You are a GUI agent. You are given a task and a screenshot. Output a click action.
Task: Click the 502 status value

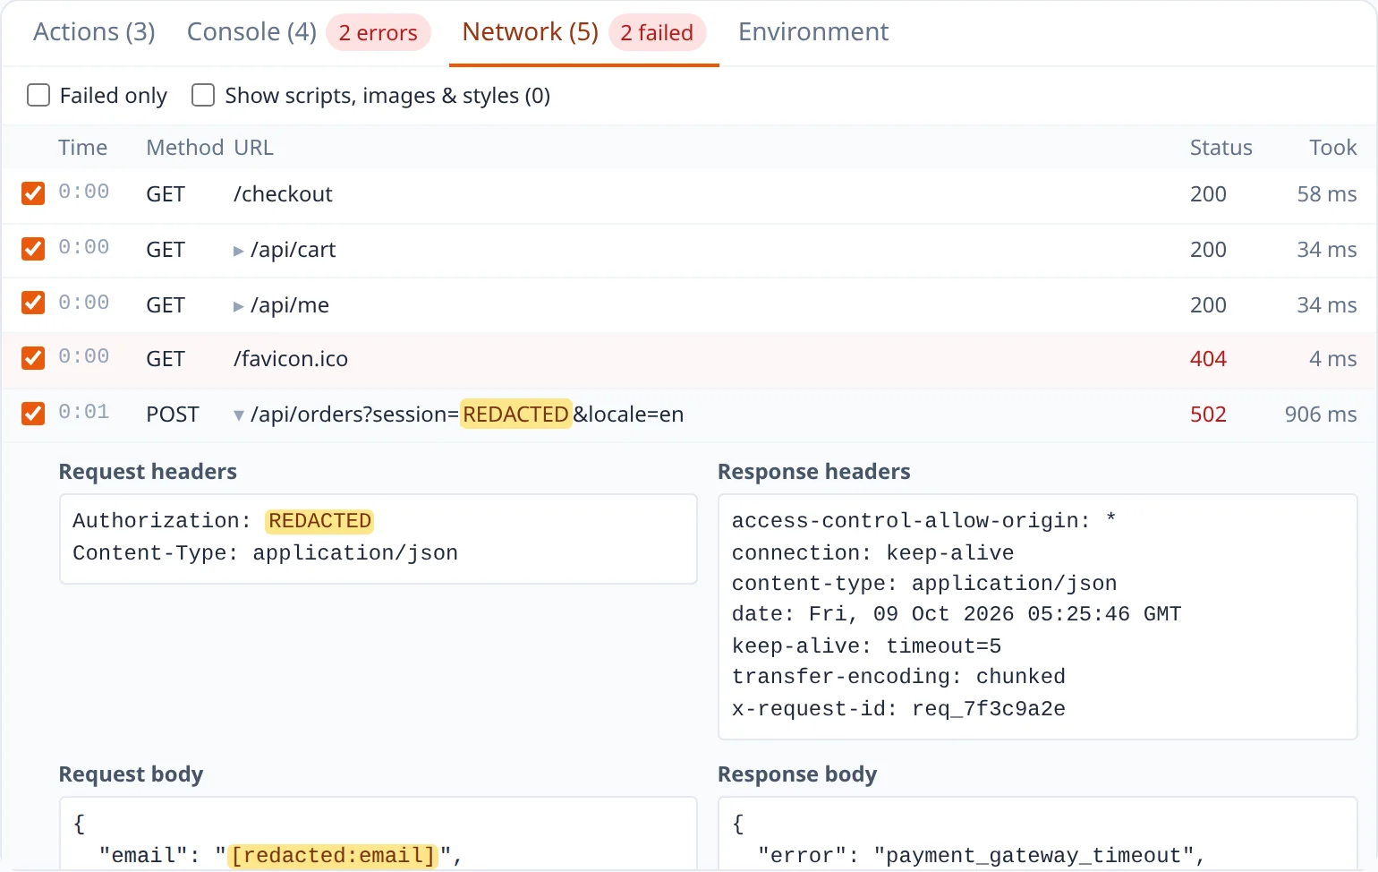click(1208, 415)
